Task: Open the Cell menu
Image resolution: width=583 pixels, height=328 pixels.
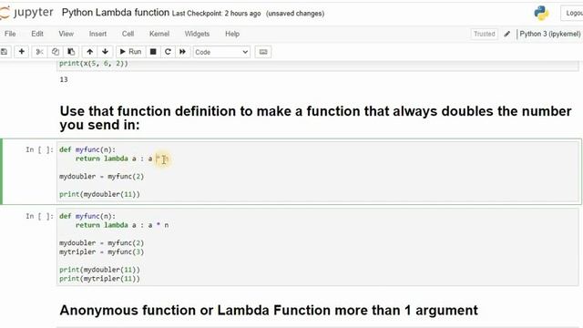Action: pyautogui.click(x=128, y=34)
